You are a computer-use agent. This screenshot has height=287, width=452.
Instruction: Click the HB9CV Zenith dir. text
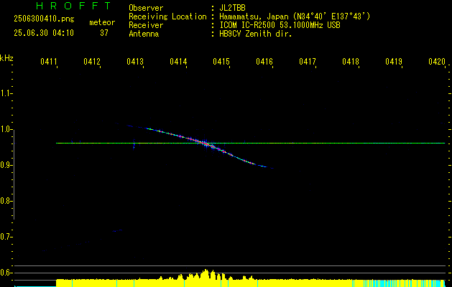click(255, 34)
